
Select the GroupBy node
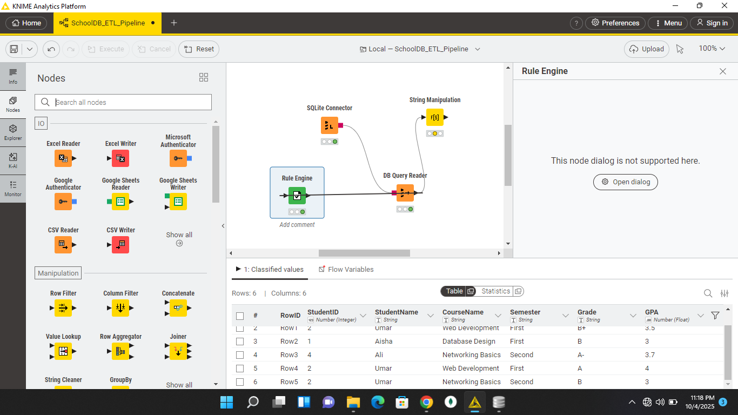tap(120, 389)
